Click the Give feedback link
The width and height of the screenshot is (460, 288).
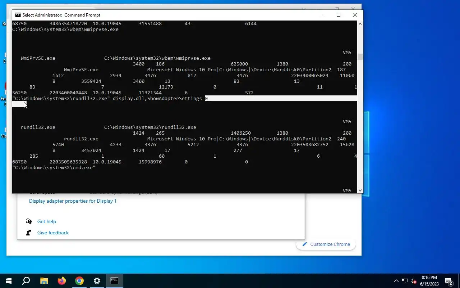[x=53, y=233]
